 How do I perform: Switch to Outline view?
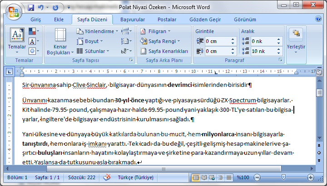tap(220, 178)
